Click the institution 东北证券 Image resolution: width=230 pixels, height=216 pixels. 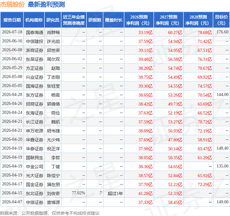34,193
